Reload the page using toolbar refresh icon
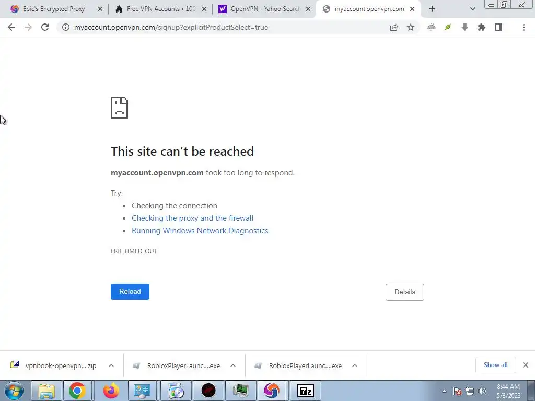 45,27
